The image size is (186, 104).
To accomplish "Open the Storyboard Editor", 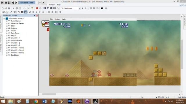I will [44, 8].
